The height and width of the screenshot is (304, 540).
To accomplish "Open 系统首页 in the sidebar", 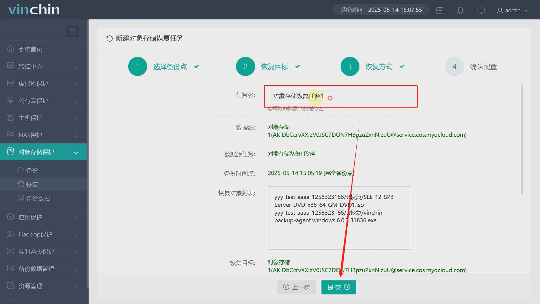I will (x=43, y=49).
